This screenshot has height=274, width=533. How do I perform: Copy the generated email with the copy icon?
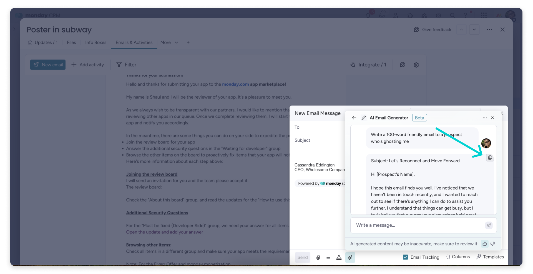pyautogui.click(x=490, y=158)
